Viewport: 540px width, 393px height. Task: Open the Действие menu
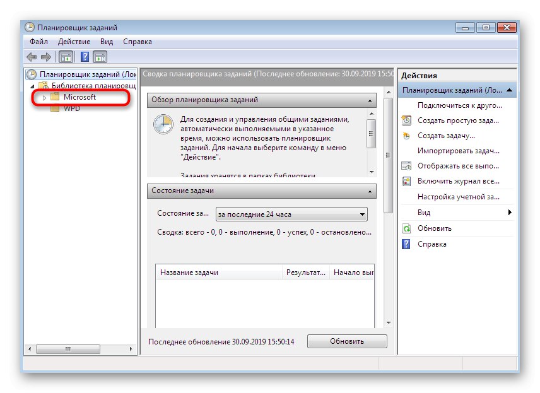[x=74, y=41]
